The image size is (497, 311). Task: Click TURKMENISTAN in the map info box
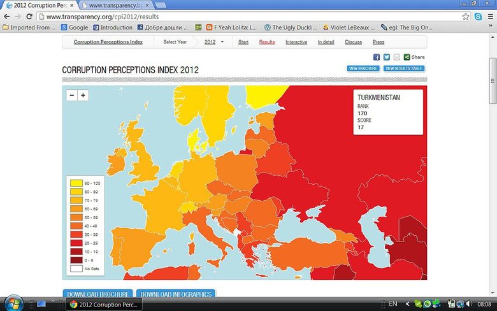378,98
